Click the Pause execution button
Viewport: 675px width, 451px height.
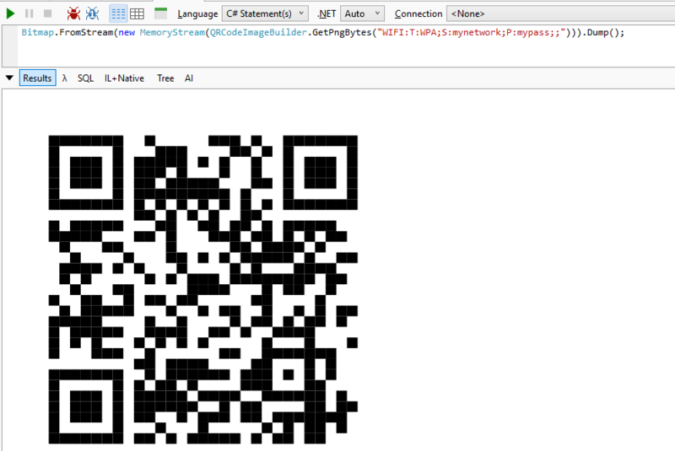coord(30,13)
